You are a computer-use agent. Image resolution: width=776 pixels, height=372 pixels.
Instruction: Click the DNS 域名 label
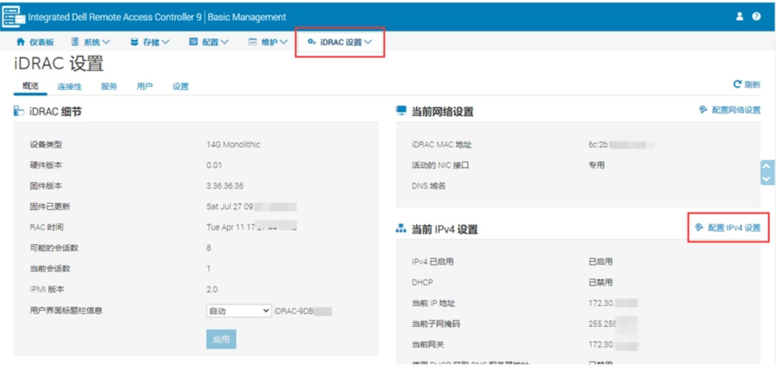coord(428,186)
